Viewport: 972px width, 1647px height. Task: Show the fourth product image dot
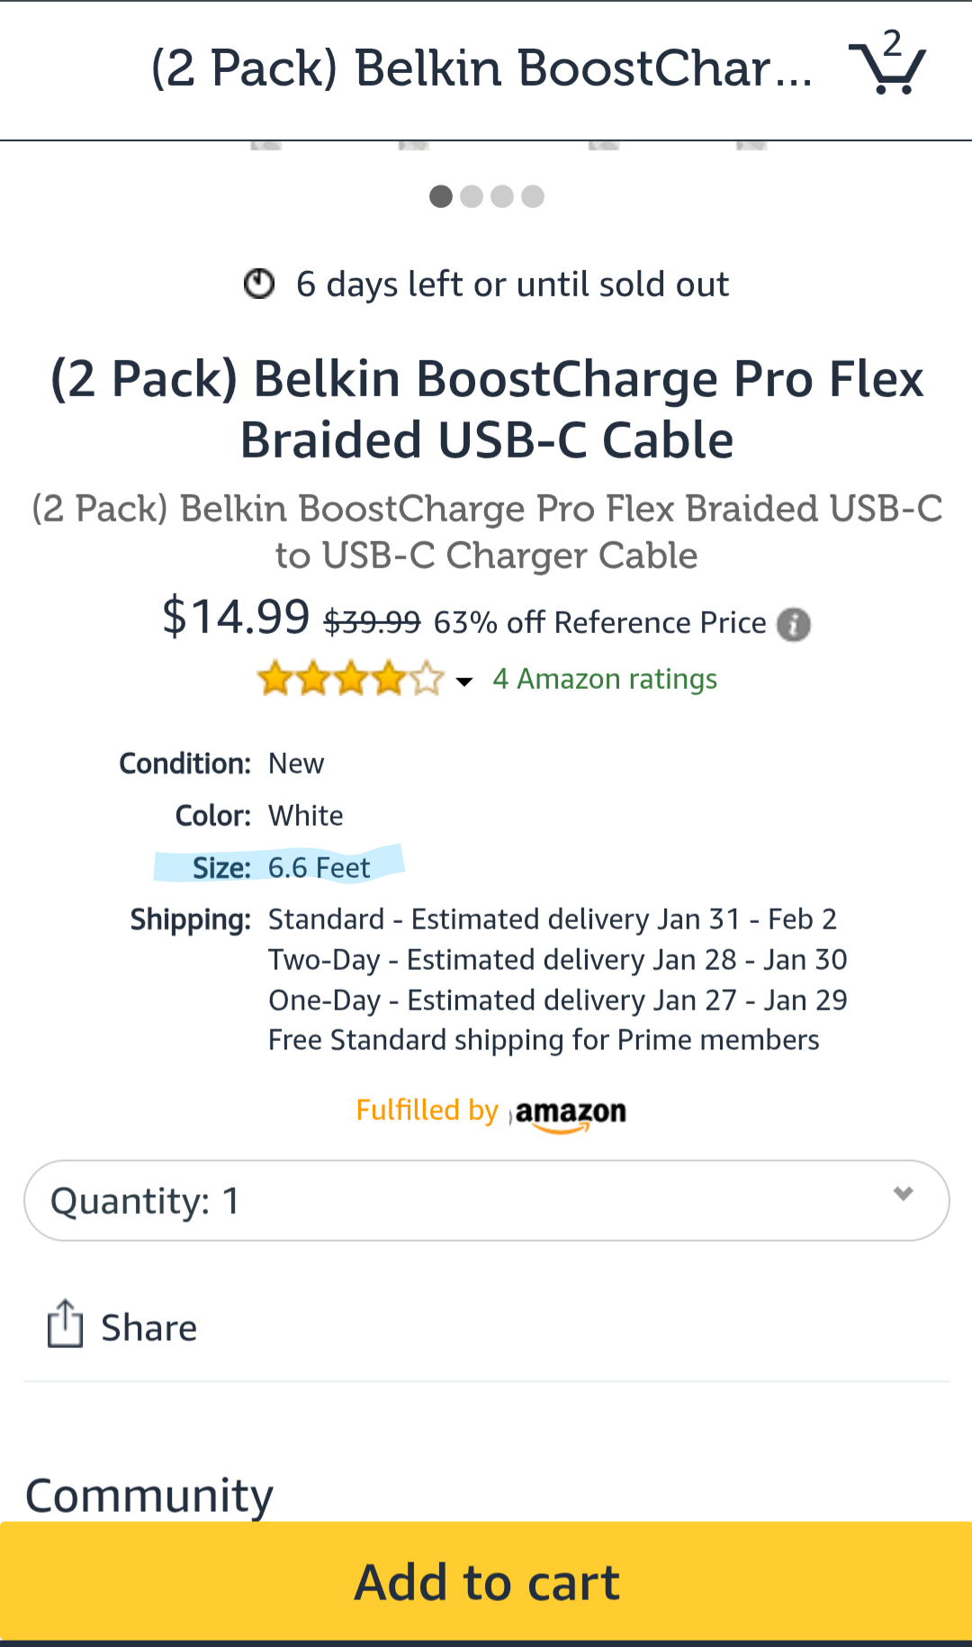click(x=533, y=196)
